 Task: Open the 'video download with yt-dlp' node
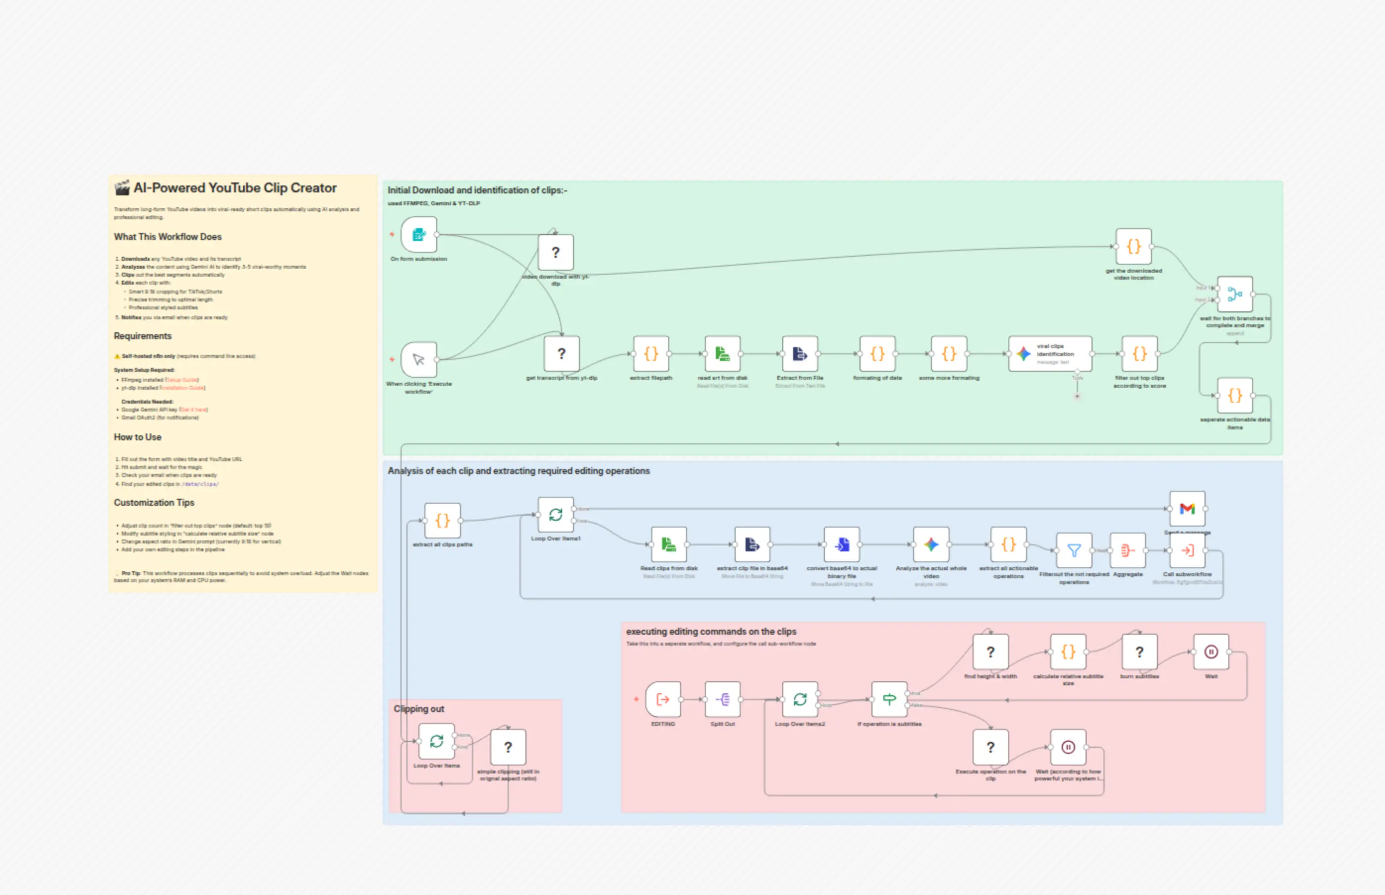(555, 252)
